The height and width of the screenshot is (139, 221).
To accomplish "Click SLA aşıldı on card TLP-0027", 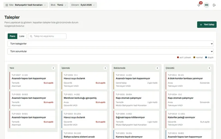I will click(48, 83).
